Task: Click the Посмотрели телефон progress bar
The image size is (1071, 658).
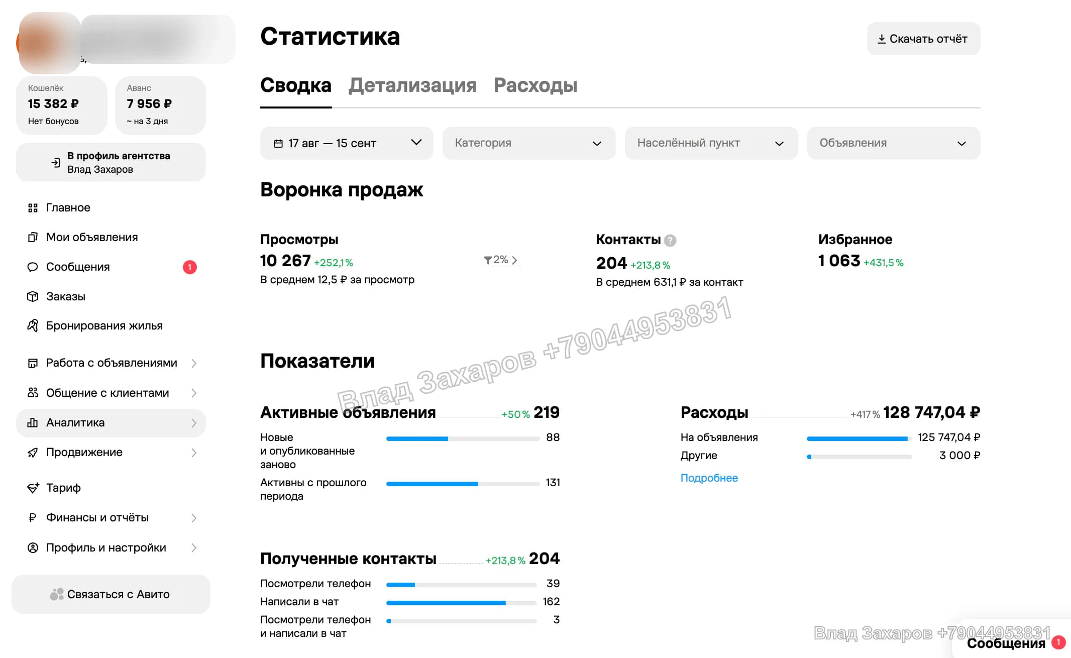Action: coord(461,585)
